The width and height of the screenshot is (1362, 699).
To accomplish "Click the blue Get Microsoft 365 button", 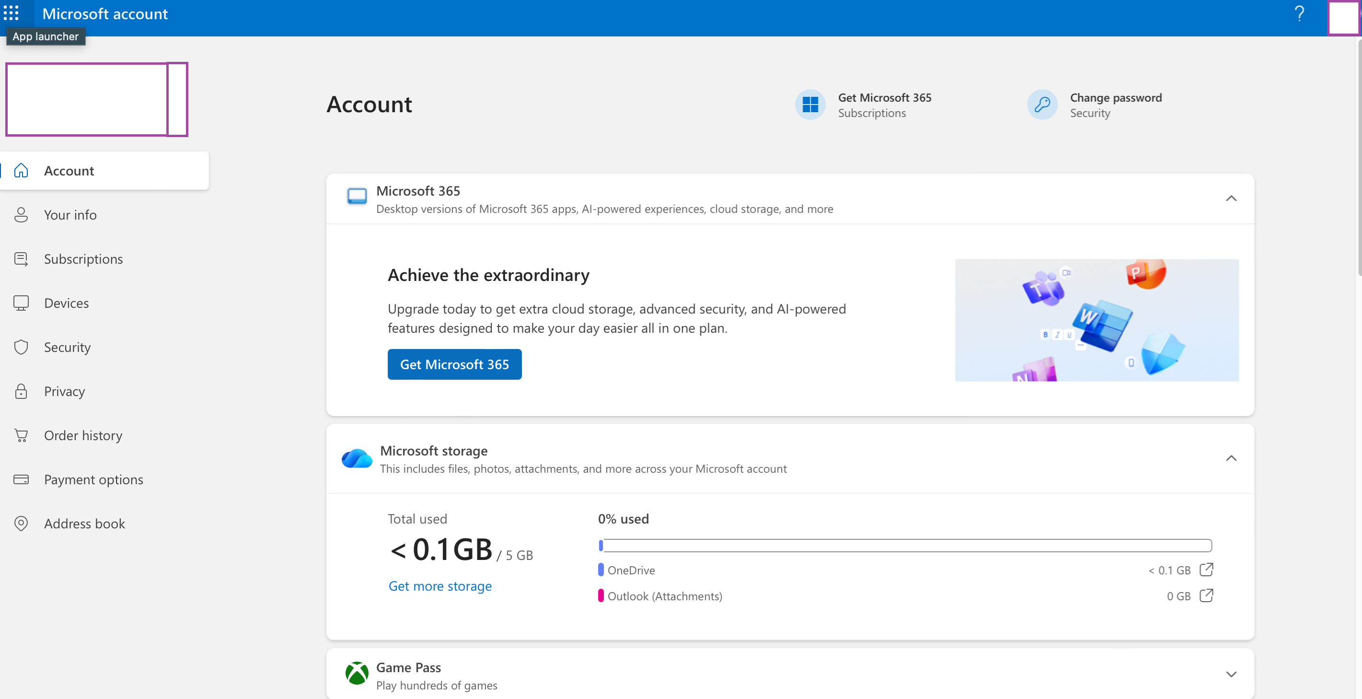I will pos(454,364).
